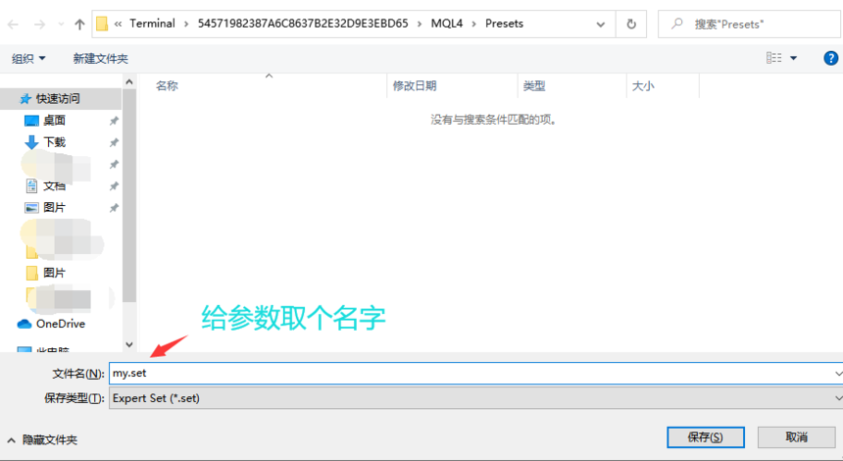The width and height of the screenshot is (843, 461).
Task: Click the 取消 cancel button
Action: [x=796, y=436]
